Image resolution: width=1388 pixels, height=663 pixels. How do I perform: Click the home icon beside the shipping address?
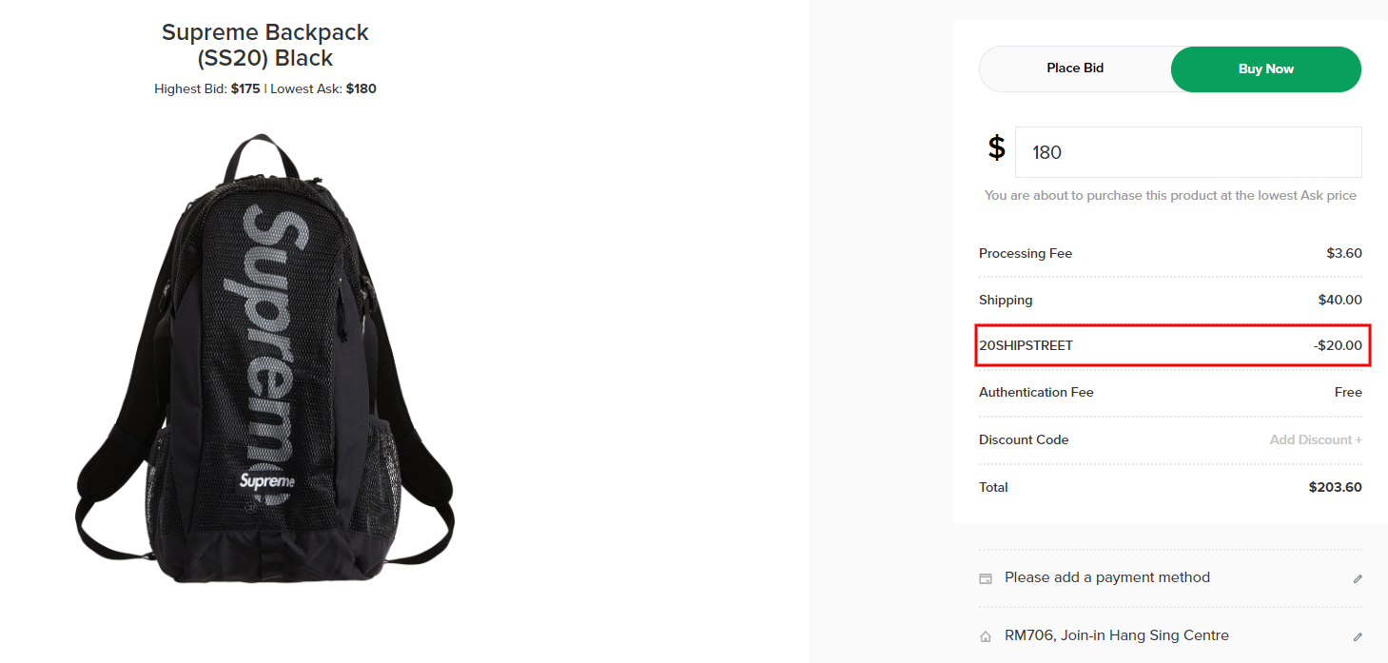coord(986,636)
